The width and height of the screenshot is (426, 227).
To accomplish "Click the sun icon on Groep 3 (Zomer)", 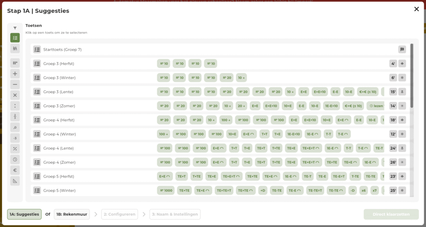I will click(x=402, y=106).
